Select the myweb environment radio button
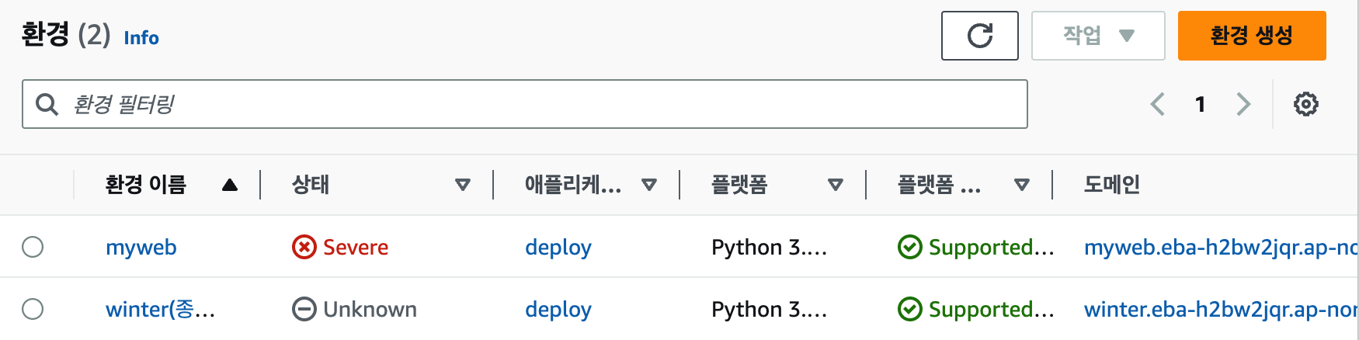 pos(33,247)
